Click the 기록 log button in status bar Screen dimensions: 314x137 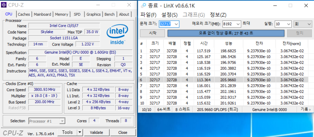click(306, 109)
